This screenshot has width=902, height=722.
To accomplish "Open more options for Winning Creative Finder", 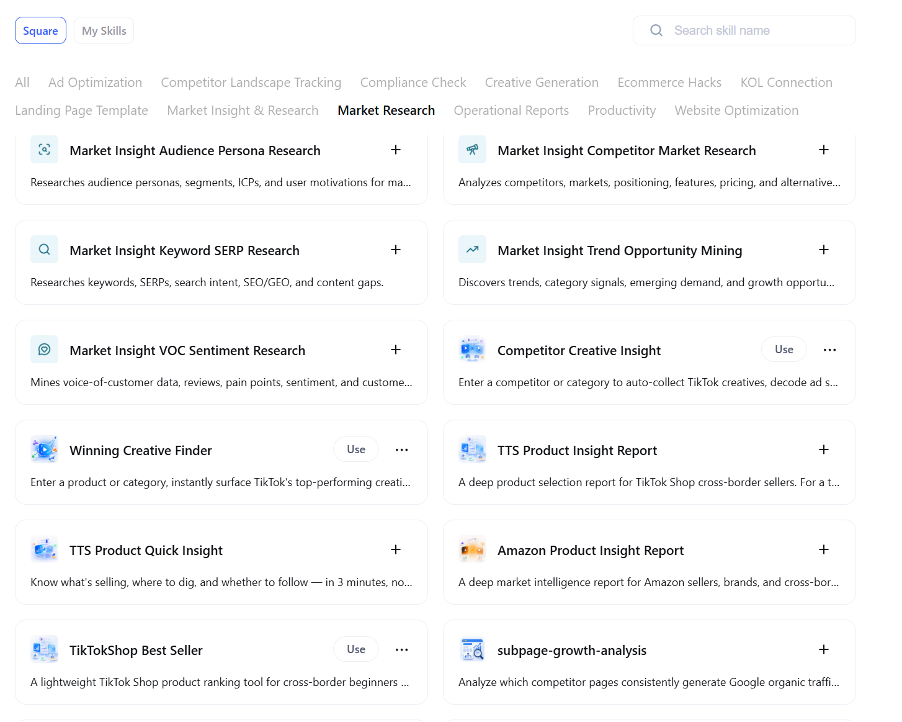I will click(x=402, y=449).
